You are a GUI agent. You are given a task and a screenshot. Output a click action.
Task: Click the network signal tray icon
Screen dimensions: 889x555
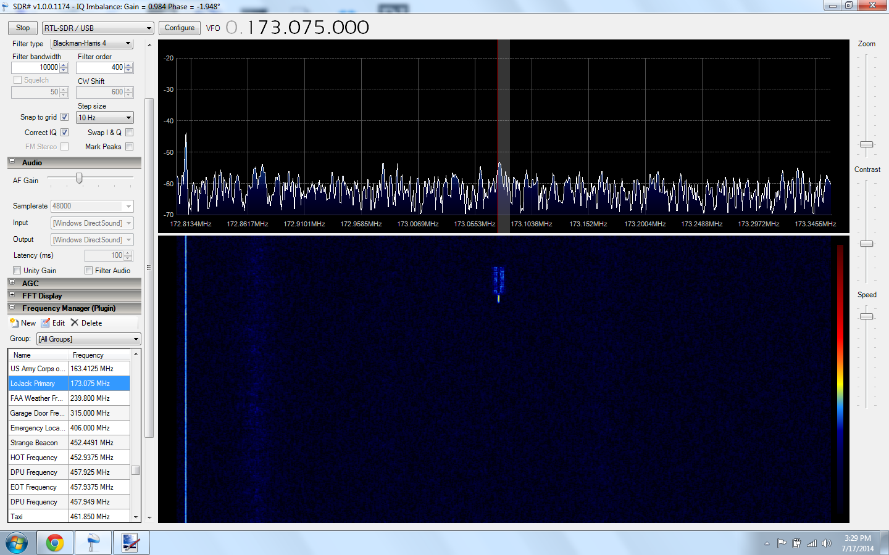[812, 543]
